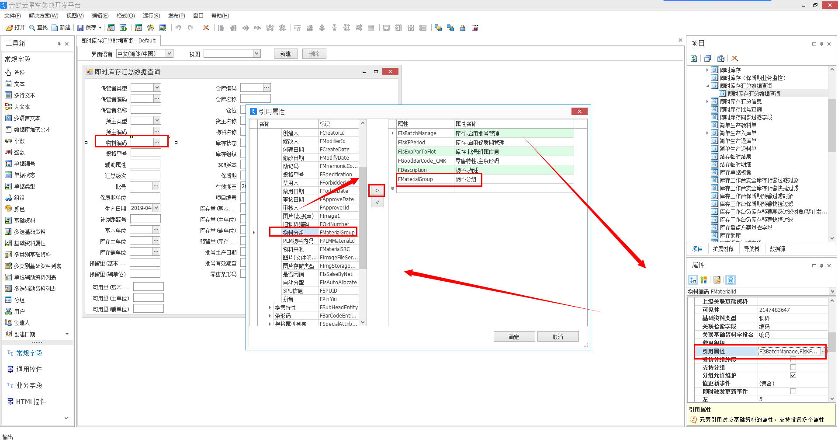The width and height of the screenshot is (838, 440).
Task: Refresh the project tree via green icon
Action: [694, 58]
